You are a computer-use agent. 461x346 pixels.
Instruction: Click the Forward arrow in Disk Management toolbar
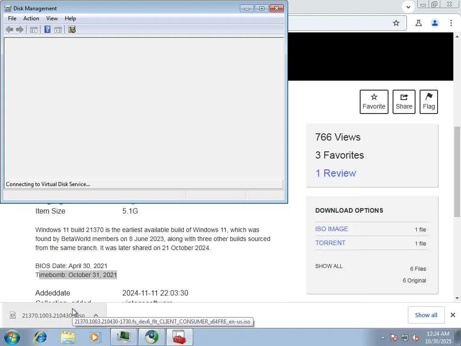(x=20, y=29)
